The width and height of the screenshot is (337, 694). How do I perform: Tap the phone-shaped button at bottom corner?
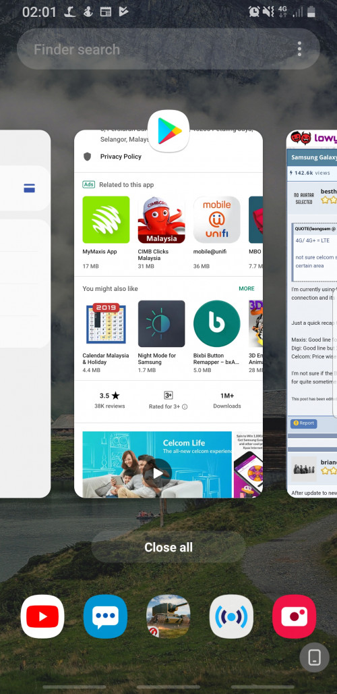point(315,658)
